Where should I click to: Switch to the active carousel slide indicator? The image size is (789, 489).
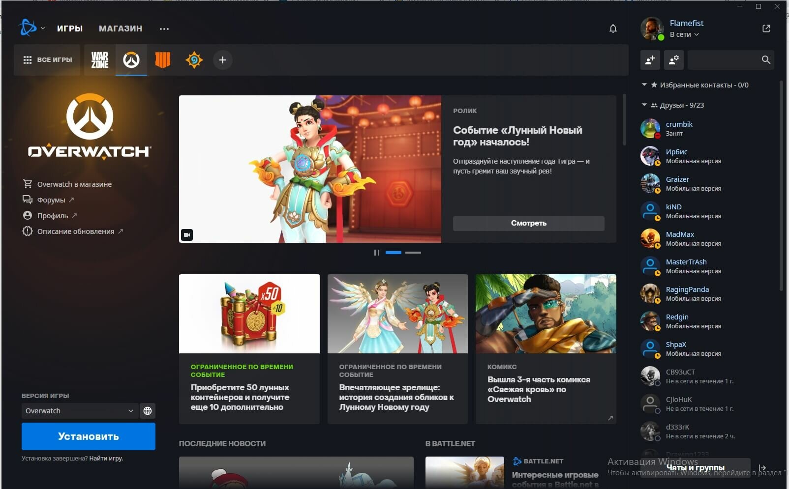[394, 253]
